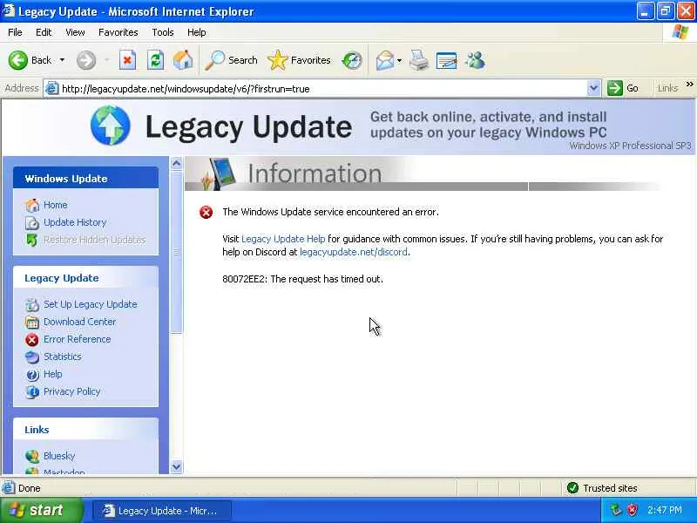Screen dimensions: 697x523
Task: Click the taskbar clock showing 2:47 PM
Action: [x=665, y=510]
